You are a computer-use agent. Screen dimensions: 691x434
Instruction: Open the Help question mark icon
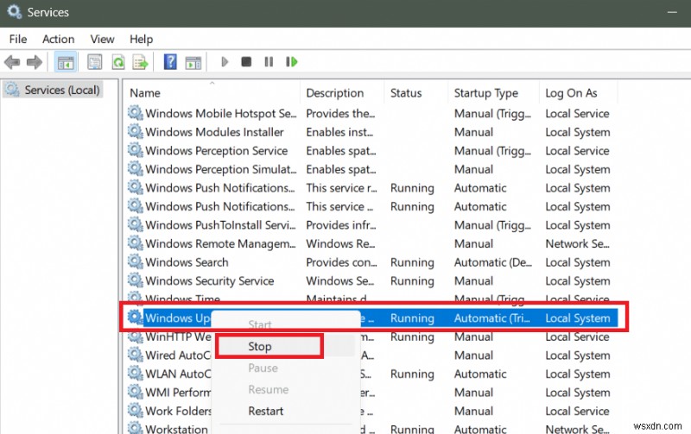coord(170,62)
